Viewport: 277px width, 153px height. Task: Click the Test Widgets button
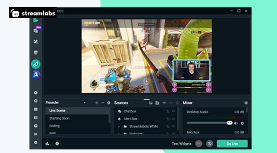[x=182, y=144]
